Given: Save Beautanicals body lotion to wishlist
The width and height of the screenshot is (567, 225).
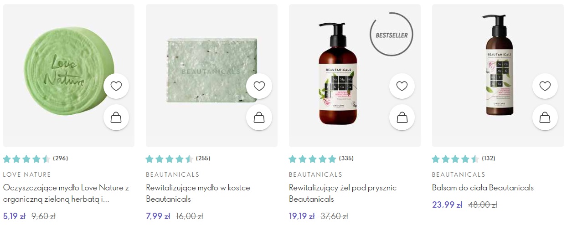Looking at the screenshot, I should tap(545, 86).
